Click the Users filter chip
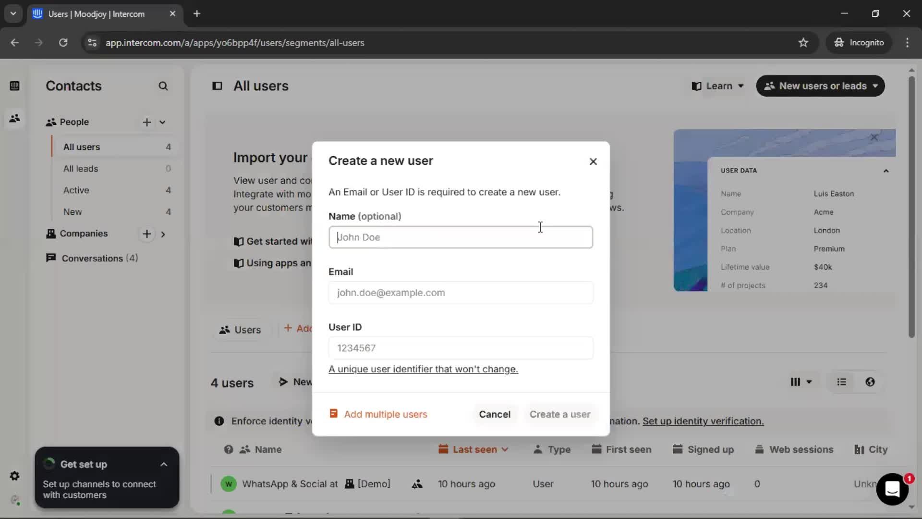This screenshot has height=519, width=922. (x=240, y=330)
